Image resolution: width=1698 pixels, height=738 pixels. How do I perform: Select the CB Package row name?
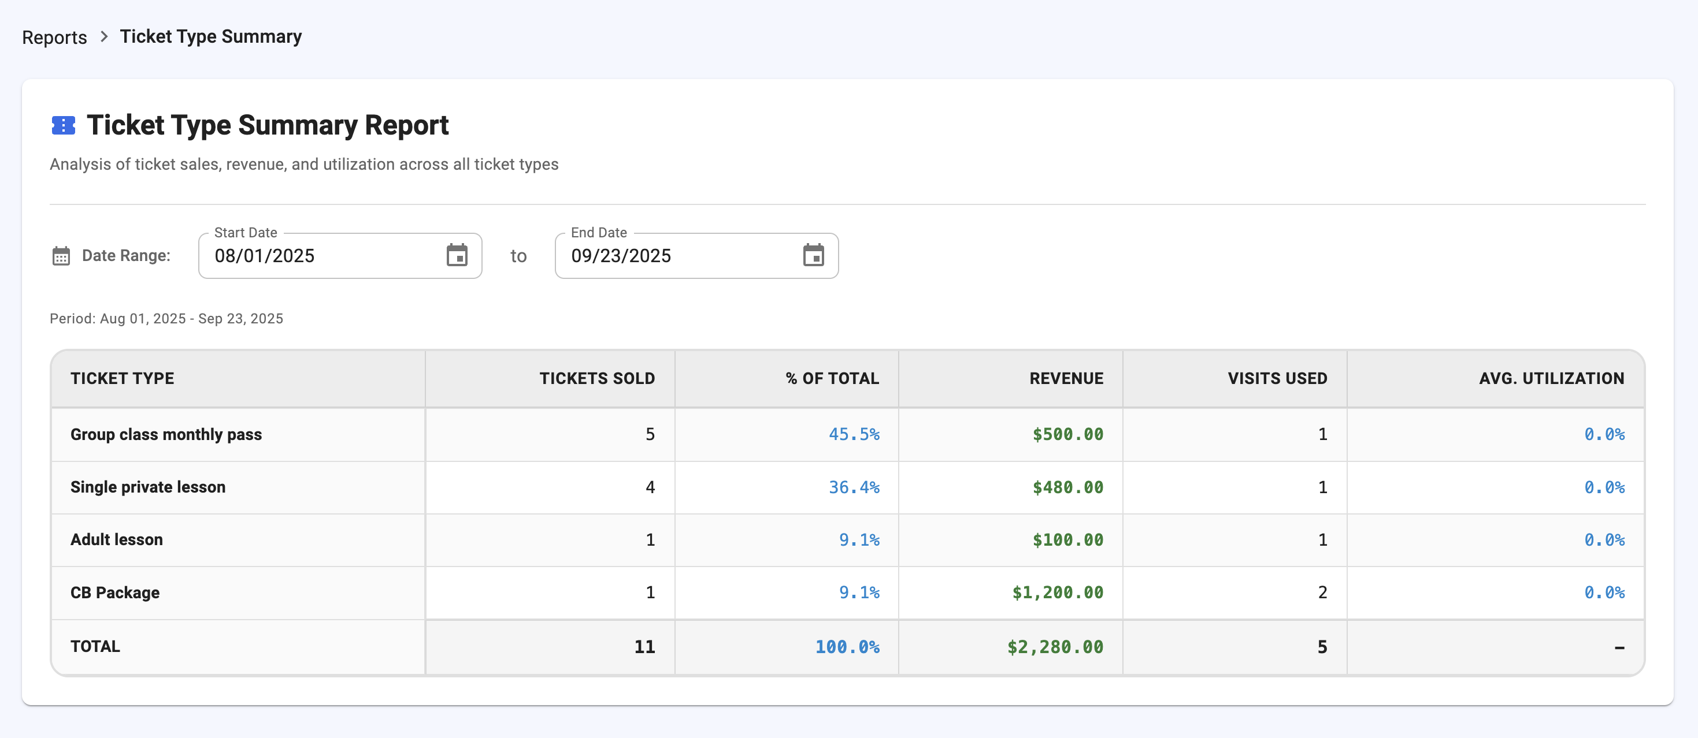116,592
